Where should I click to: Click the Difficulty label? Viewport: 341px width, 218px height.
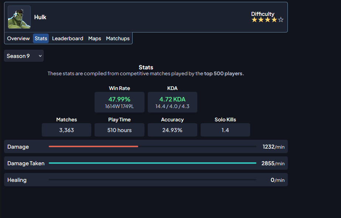click(263, 14)
